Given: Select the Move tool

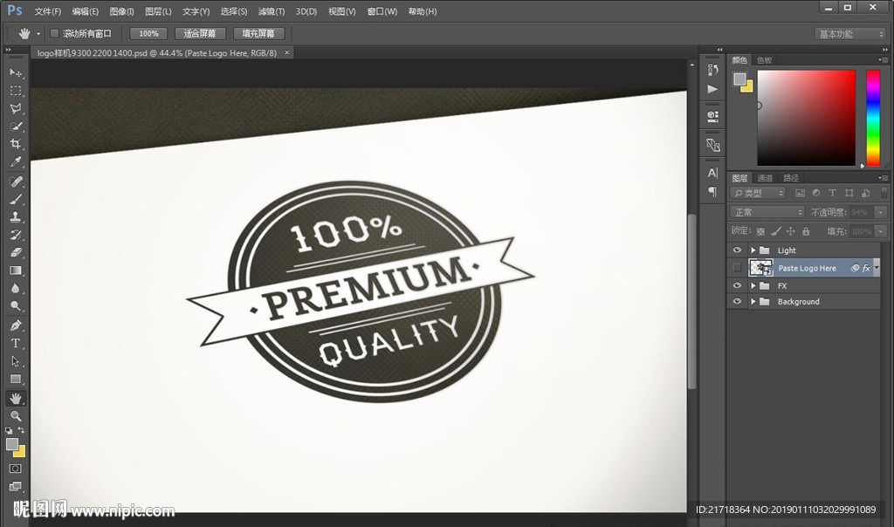Looking at the screenshot, I should [16, 72].
